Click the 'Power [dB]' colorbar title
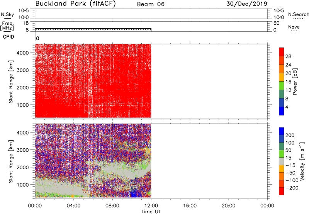Viewport: 309px width, 214px height. pyautogui.click(x=295, y=82)
